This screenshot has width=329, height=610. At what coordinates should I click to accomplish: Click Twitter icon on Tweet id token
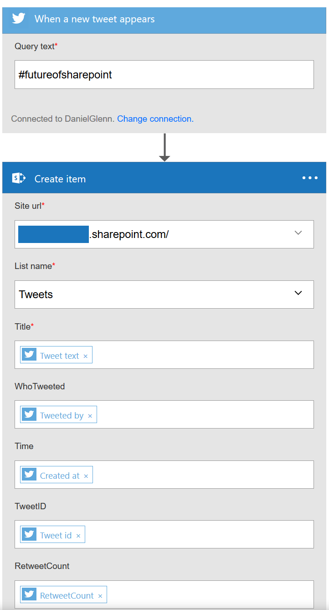click(30, 535)
